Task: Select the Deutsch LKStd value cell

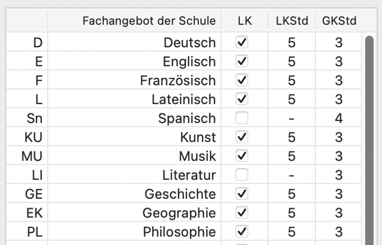Action: click(x=291, y=42)
